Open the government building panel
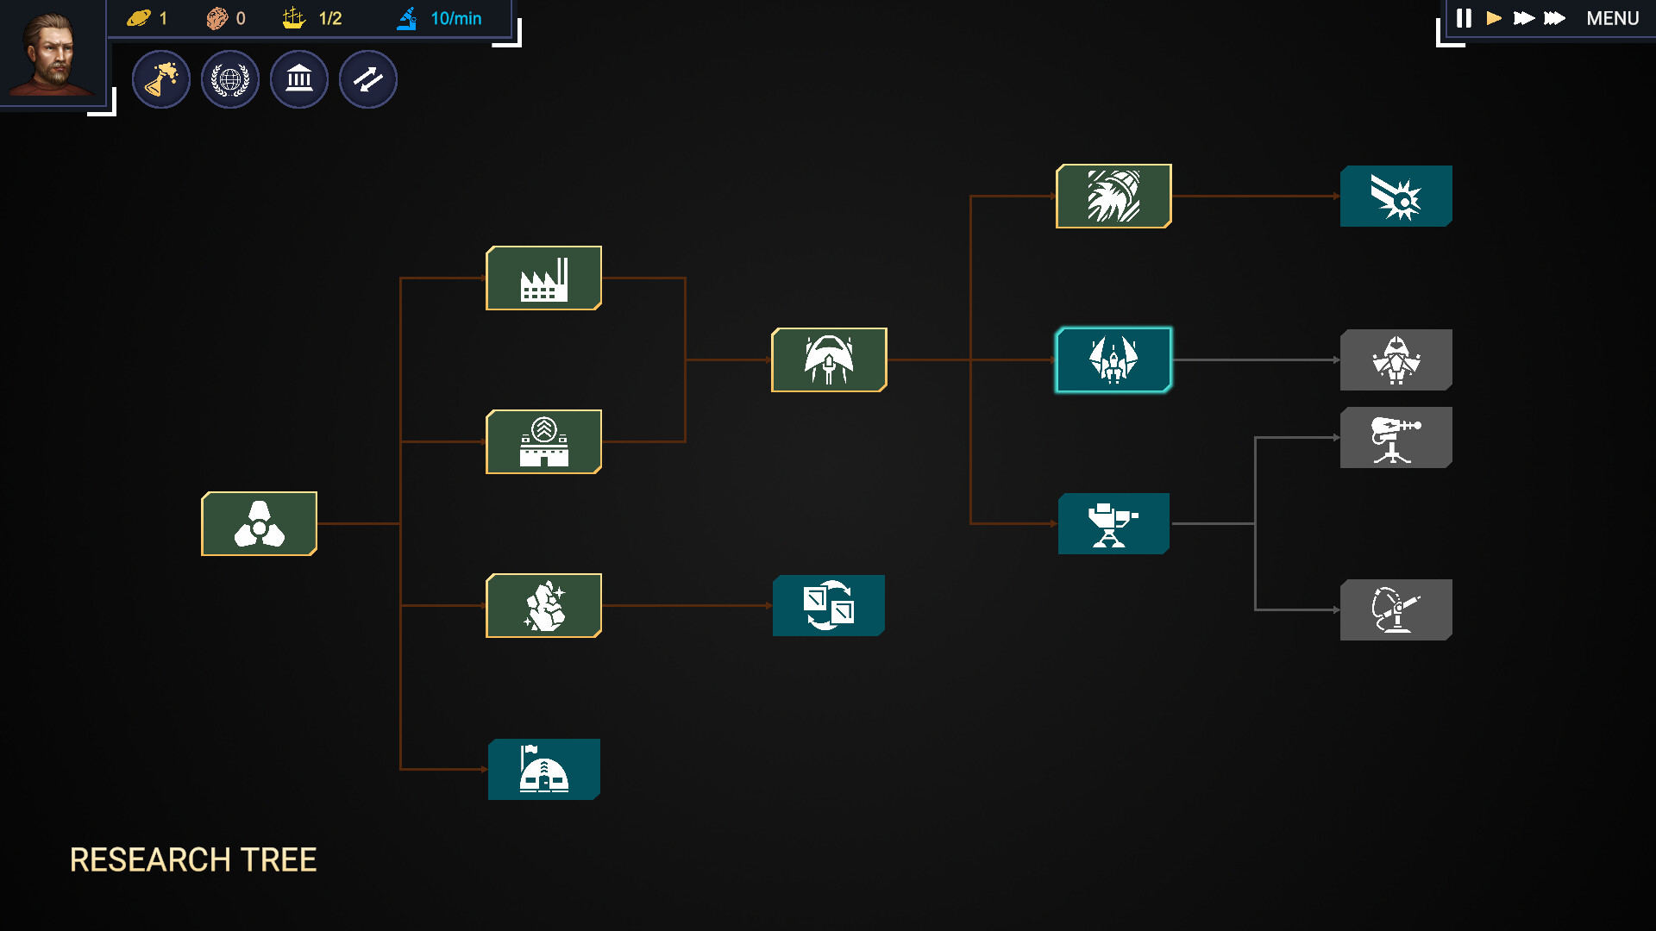The image size is (1656, 931). point(298,78)
